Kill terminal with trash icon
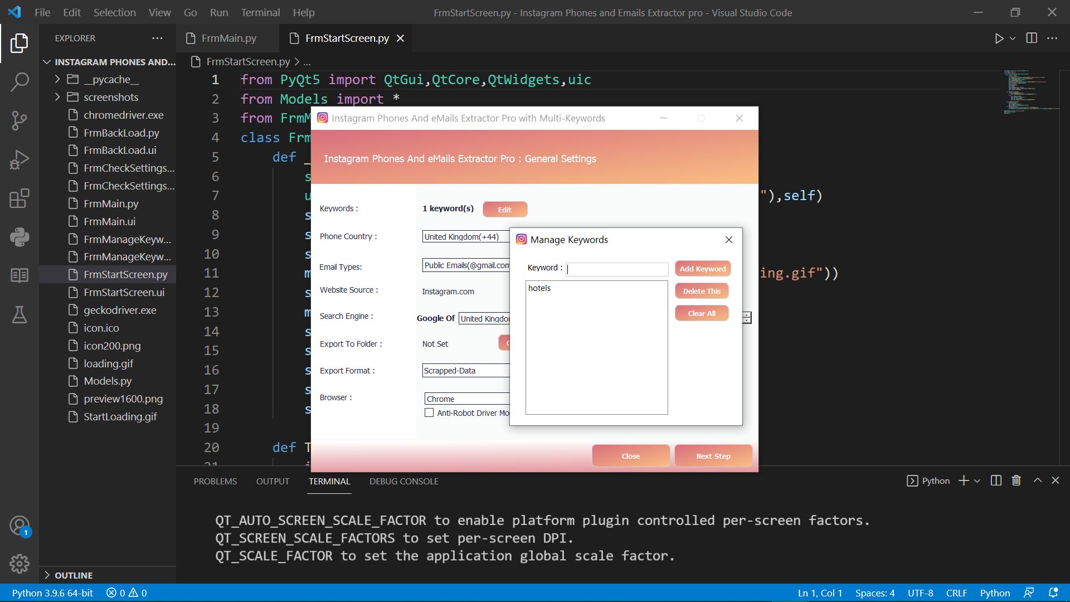Image resolution: width=1070 pixels, height=602 pixels. pos(1016,480)
